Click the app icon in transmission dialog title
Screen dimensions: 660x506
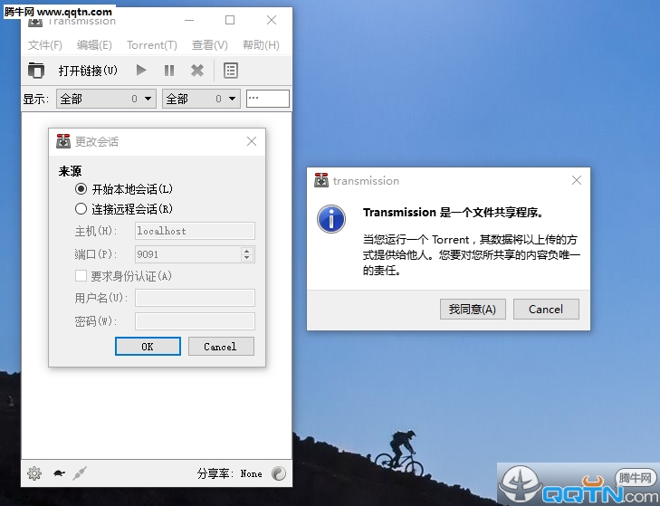click(x=321, y=180)
